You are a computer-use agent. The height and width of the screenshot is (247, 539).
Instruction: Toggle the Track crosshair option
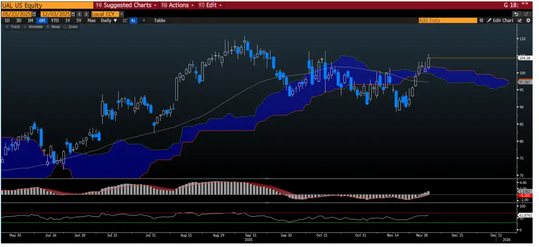click(13, 26)
